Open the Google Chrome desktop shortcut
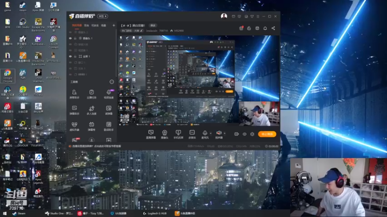The width and height of the screenshot is (387, 217). 8,76
